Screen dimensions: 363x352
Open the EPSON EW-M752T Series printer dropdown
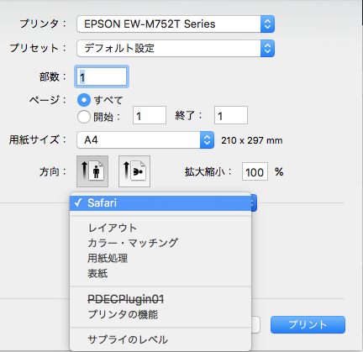[176, 24]
